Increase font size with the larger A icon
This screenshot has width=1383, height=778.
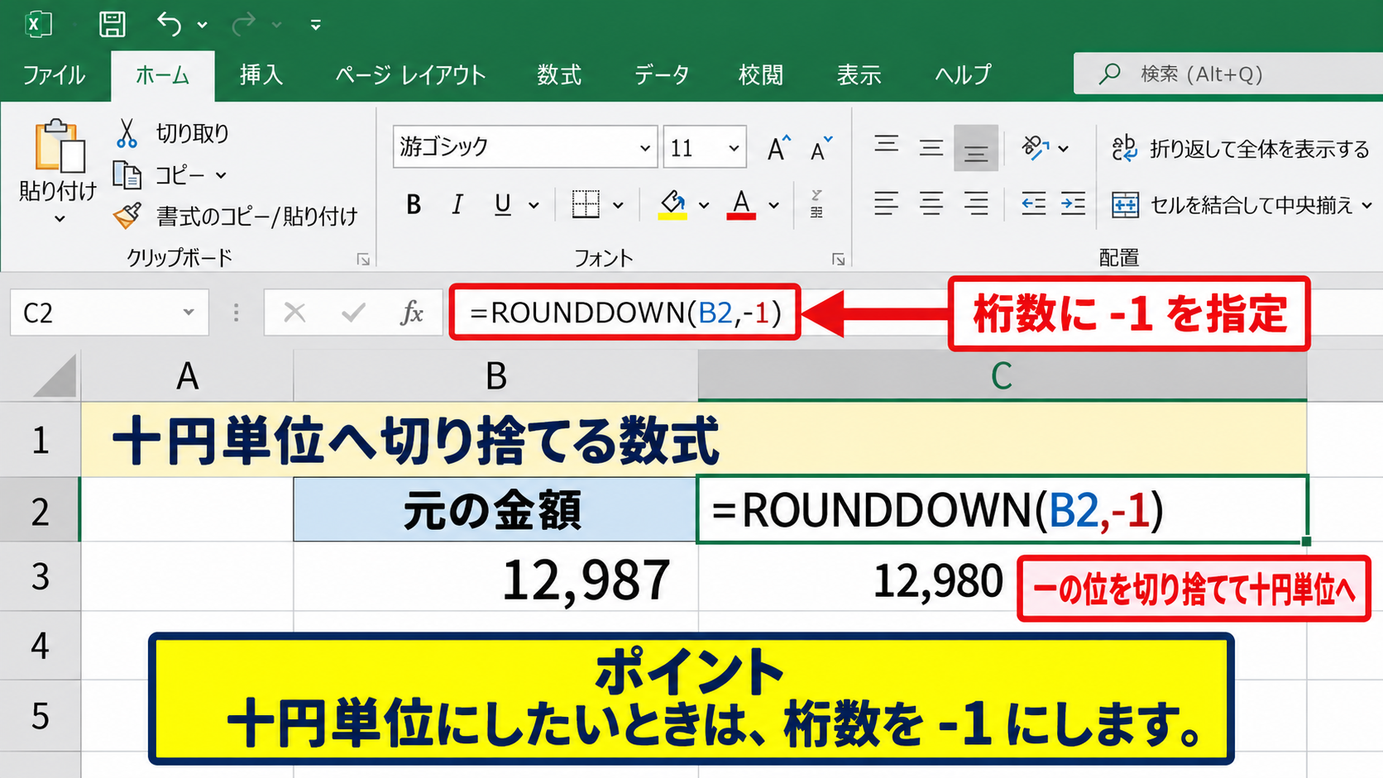point(778,148)
